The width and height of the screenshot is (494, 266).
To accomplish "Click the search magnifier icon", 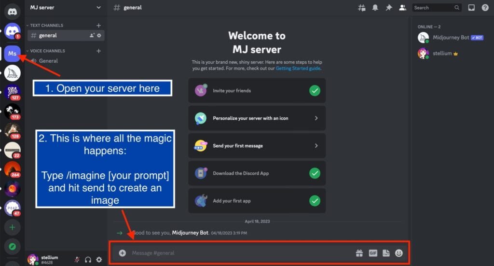I will 457,8.
